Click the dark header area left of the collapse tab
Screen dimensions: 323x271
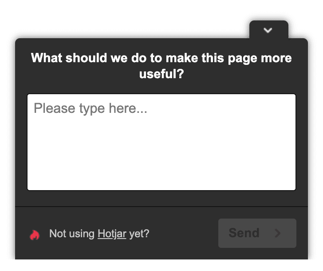132,44
